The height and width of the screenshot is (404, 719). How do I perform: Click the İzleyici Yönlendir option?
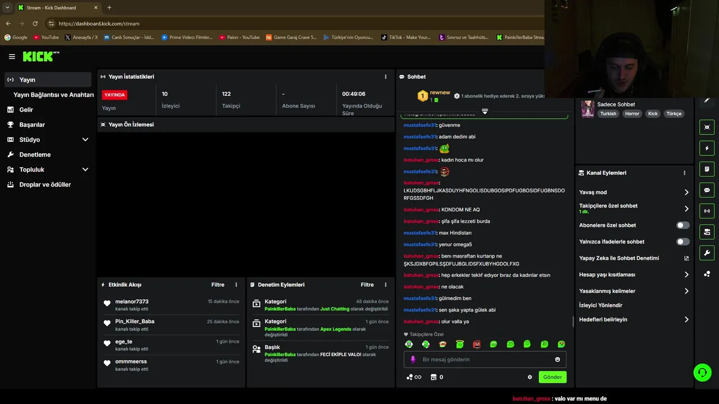coord(600,305)
